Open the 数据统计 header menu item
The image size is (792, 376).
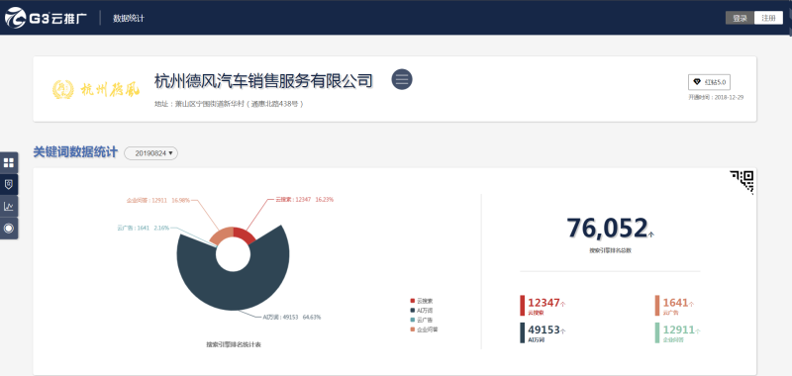pos(129,18)
